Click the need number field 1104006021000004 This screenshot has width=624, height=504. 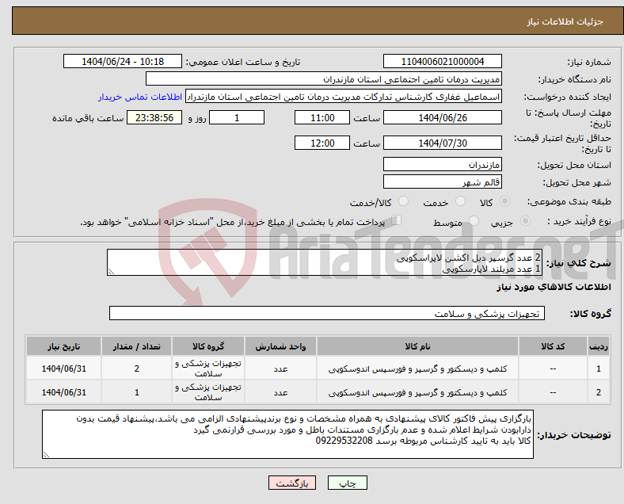click(442, 62)
